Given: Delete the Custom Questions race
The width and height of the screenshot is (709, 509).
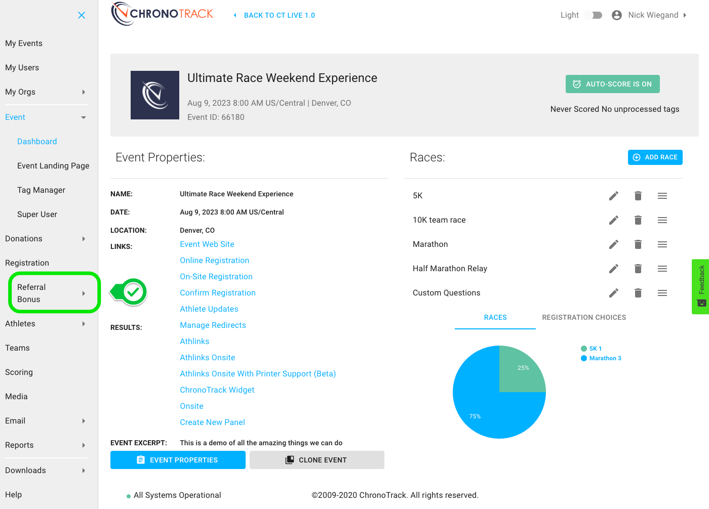Looking at the screenshot, I should coord(638,293).
